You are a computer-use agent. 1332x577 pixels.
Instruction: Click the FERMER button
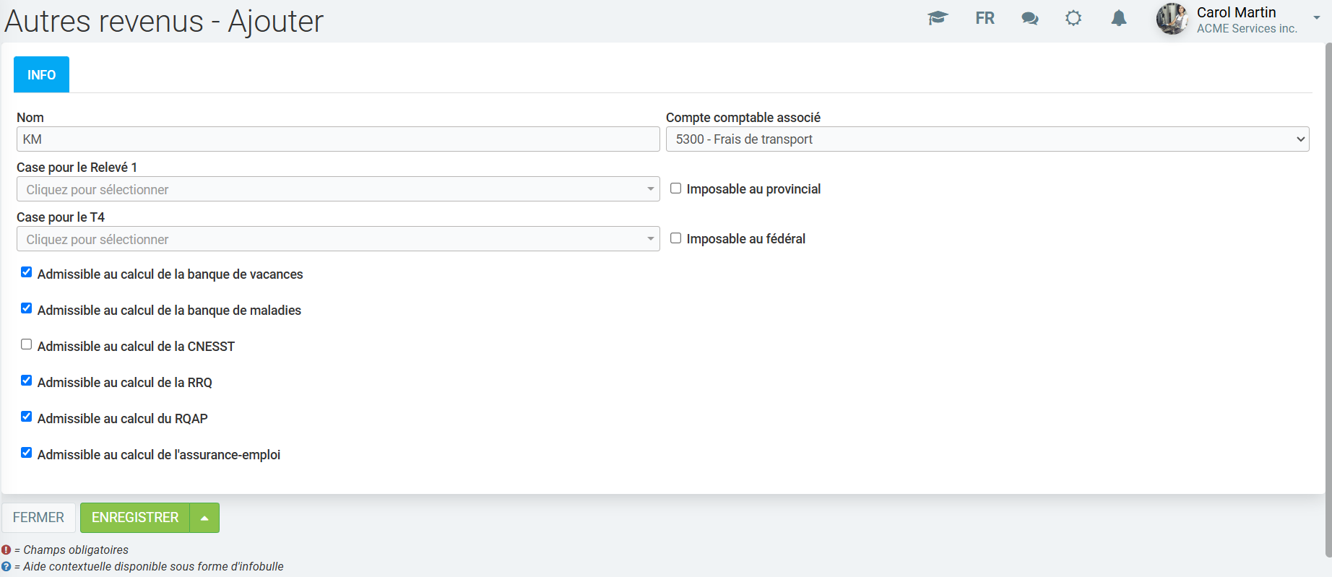(38, 518)
